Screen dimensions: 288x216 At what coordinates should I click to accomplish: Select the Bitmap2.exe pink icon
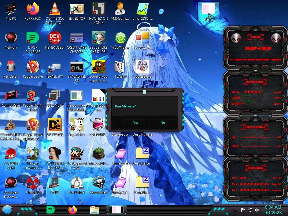click(121, 156)
